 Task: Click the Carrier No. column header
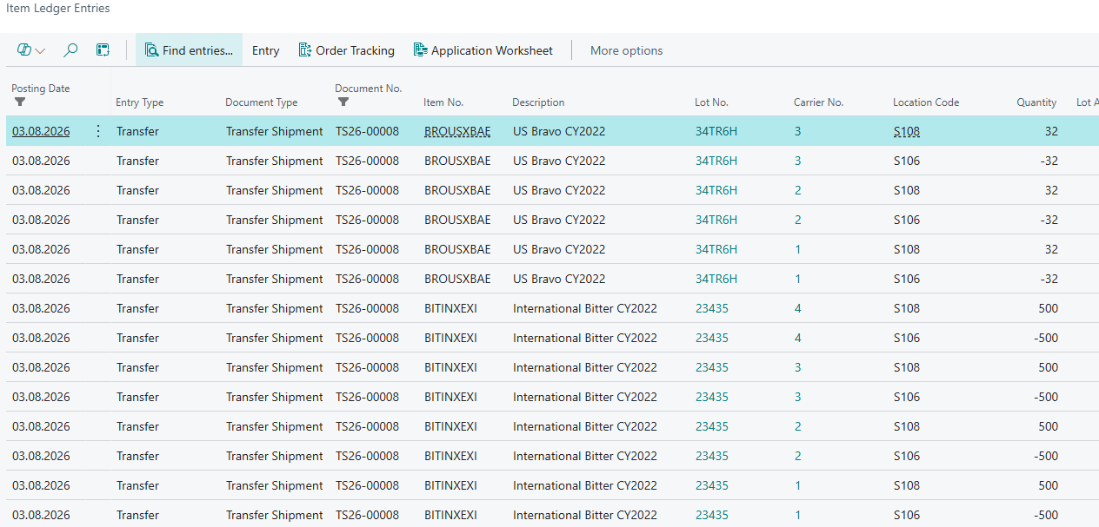(x=818, y=102)
